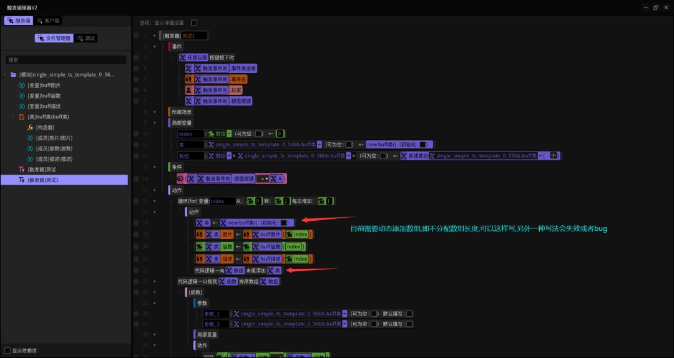Click the A key value block
Viewport: 674px width, 358px height.
click(277, 178)
